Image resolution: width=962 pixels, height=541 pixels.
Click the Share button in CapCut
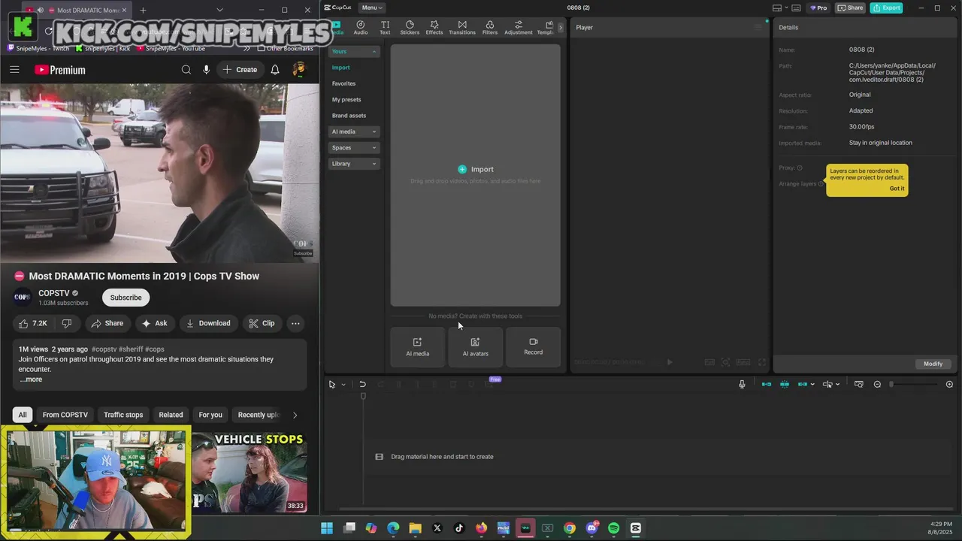pyautogui.click(x=851, y=8)
